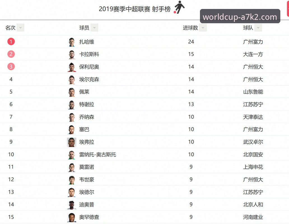This screenshot has height=224, width=289.
Task: Click the title 2019赛季中超联赛 射手榜
Action: (135, 9)
